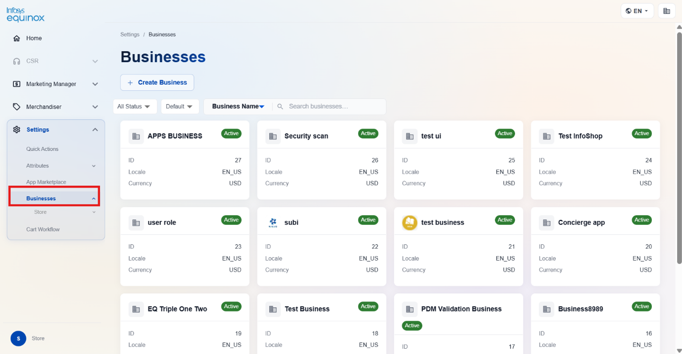
Task: Open the Default sort dropdown
Action: point(180,106)
